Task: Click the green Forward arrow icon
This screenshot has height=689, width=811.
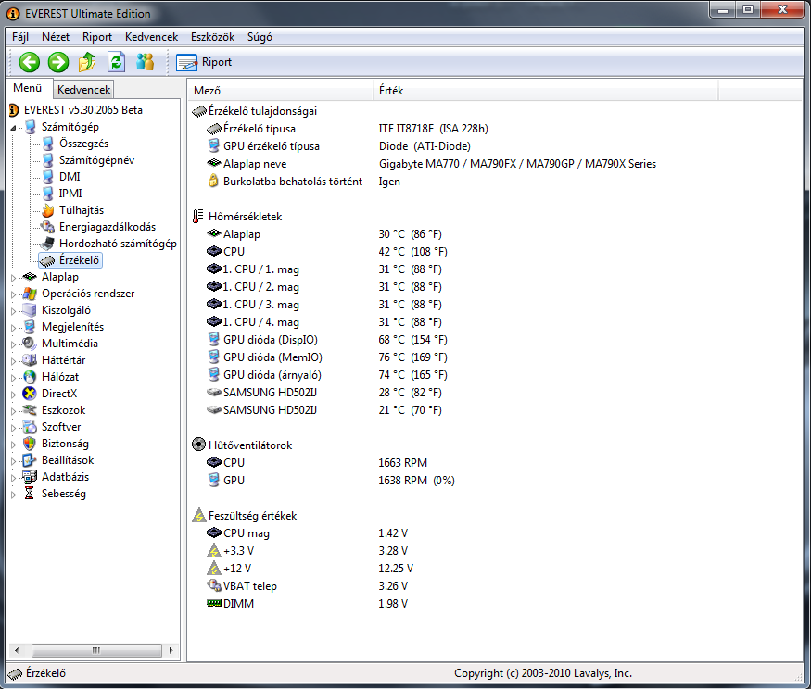Action: [57, 62]
